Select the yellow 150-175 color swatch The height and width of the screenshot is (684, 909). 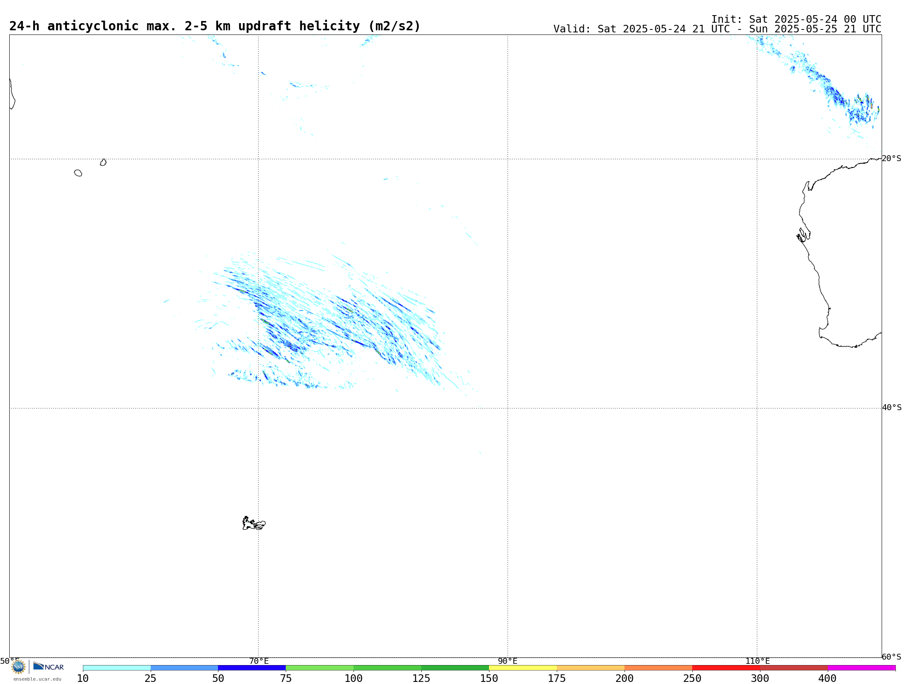[523, 668]
